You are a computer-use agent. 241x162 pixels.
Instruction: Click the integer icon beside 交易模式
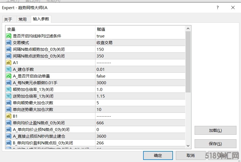coord(9,43)
